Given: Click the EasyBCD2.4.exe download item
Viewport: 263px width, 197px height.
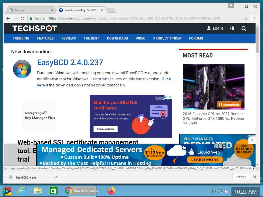Looking at the screenshot, I should point(26,178).
